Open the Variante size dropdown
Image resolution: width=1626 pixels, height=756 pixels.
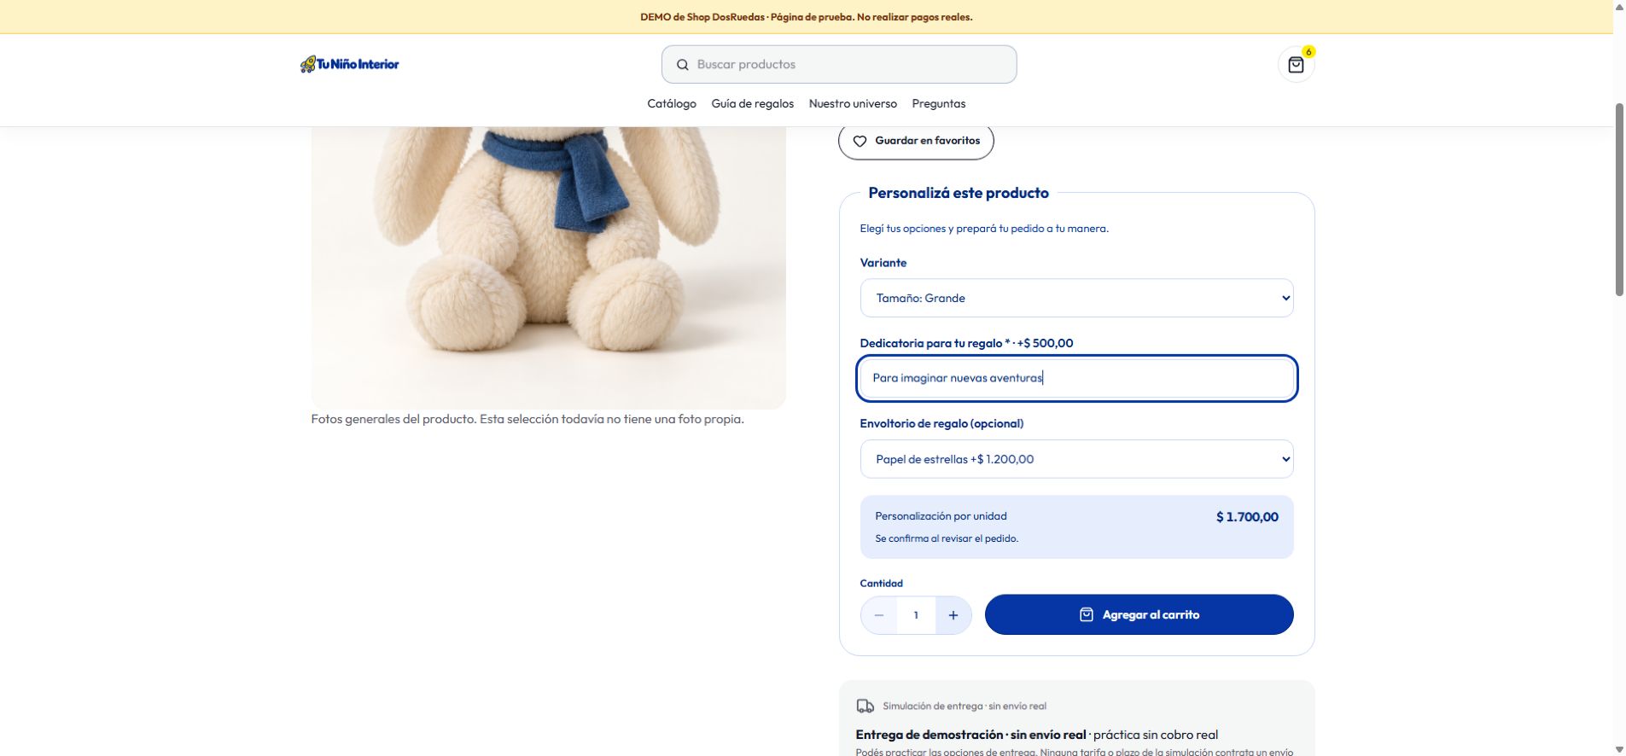click(x=1076, y=298)
